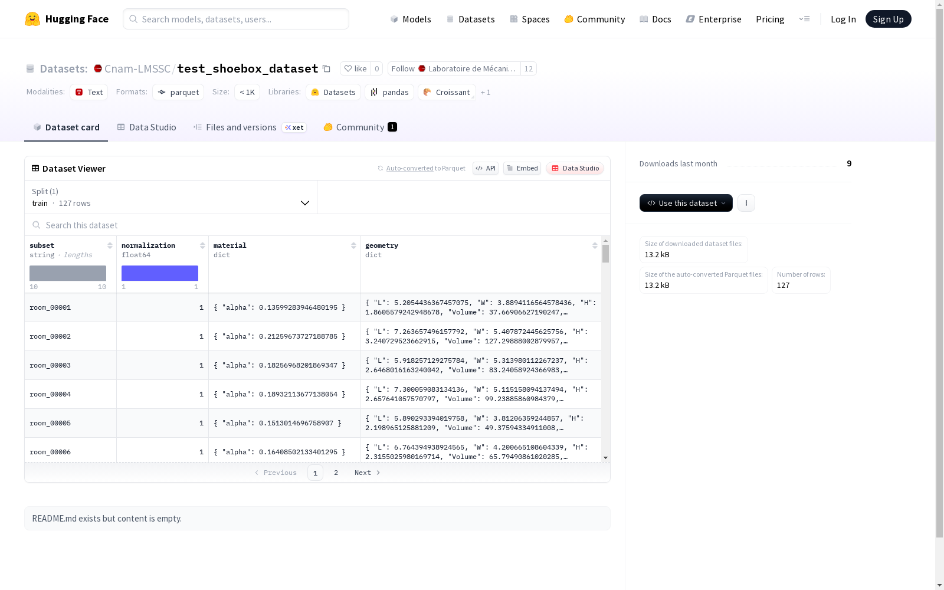This screenshot has height=590, width=944.
Task: Follow Laboratoire de Mécanique organization
Action: pyautogui.click(x=454, y=68)
